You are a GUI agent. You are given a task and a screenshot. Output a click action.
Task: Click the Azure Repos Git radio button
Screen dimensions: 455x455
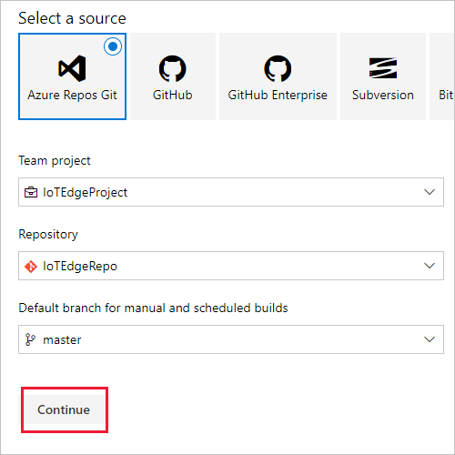point(113,46)
